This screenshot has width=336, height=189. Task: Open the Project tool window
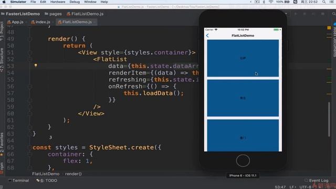click(2, 31)
